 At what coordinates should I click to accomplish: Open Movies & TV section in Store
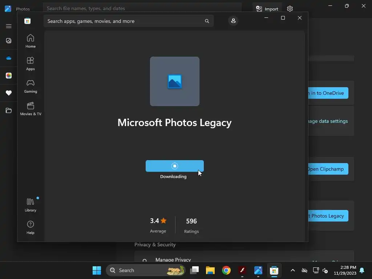click(x=31, y=109)
